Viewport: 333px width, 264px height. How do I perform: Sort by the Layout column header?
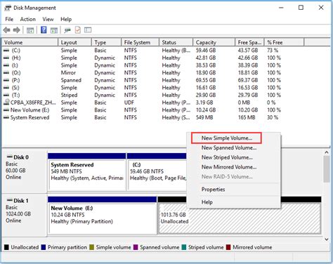[74, 42]
